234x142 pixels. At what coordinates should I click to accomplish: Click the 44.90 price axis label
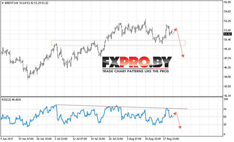(228, 77)
